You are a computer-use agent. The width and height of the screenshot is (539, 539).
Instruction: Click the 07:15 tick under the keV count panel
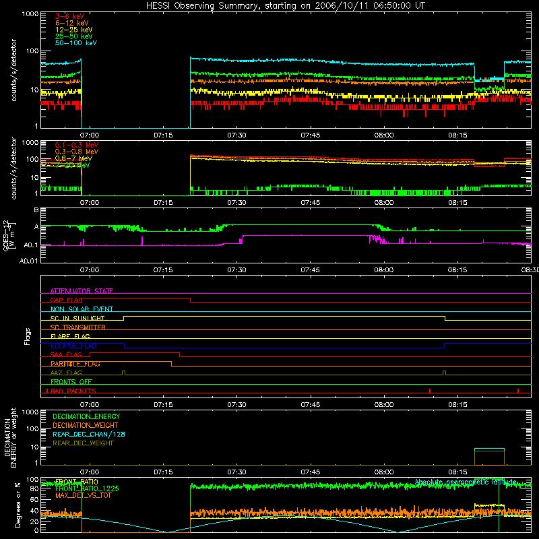pos(163,135)
